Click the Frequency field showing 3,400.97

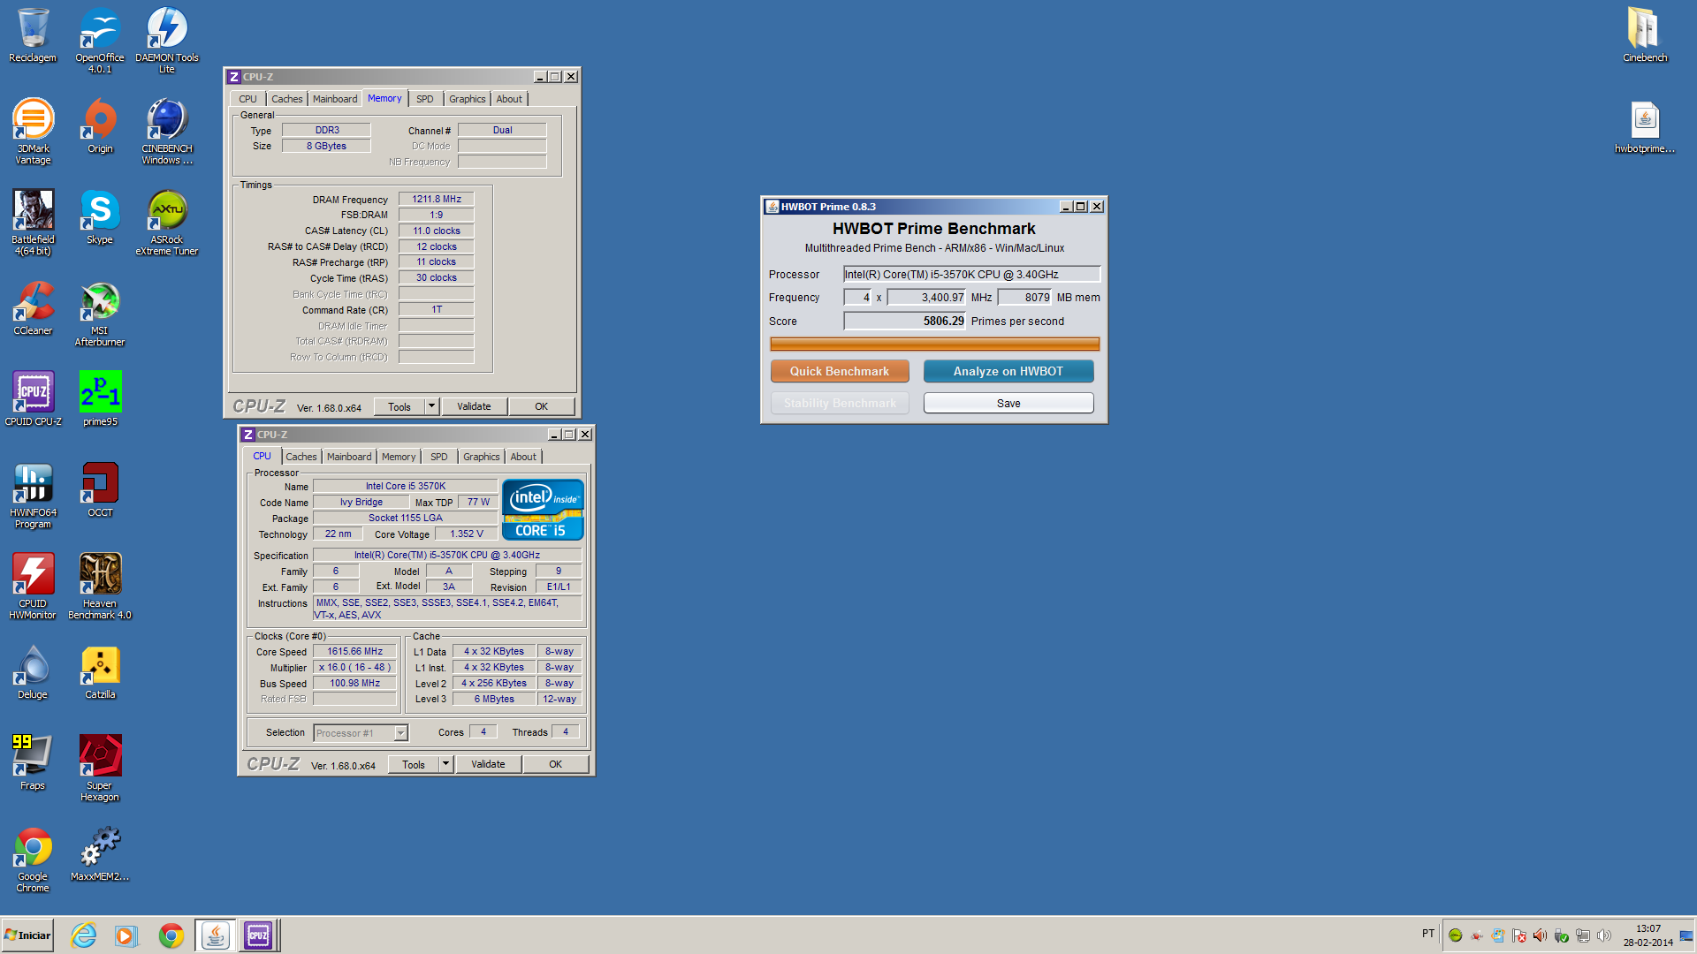click(927, 297)
